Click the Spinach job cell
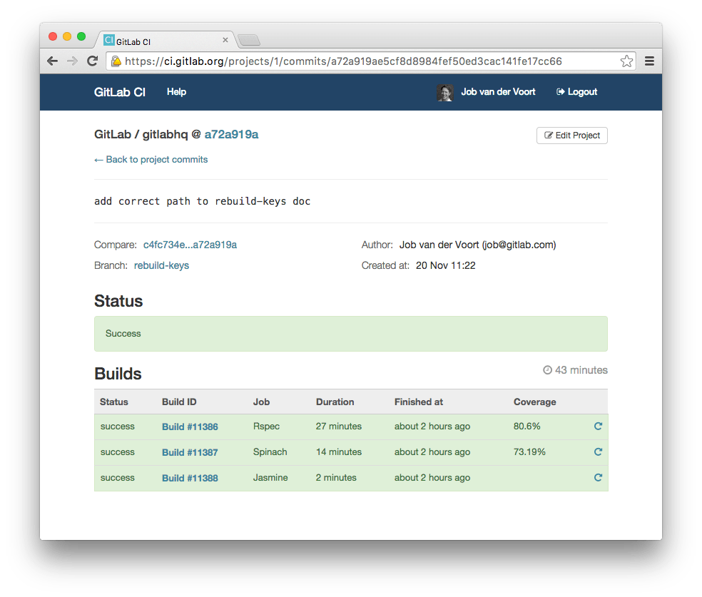 pyautogui.click(x=270, y=452)
